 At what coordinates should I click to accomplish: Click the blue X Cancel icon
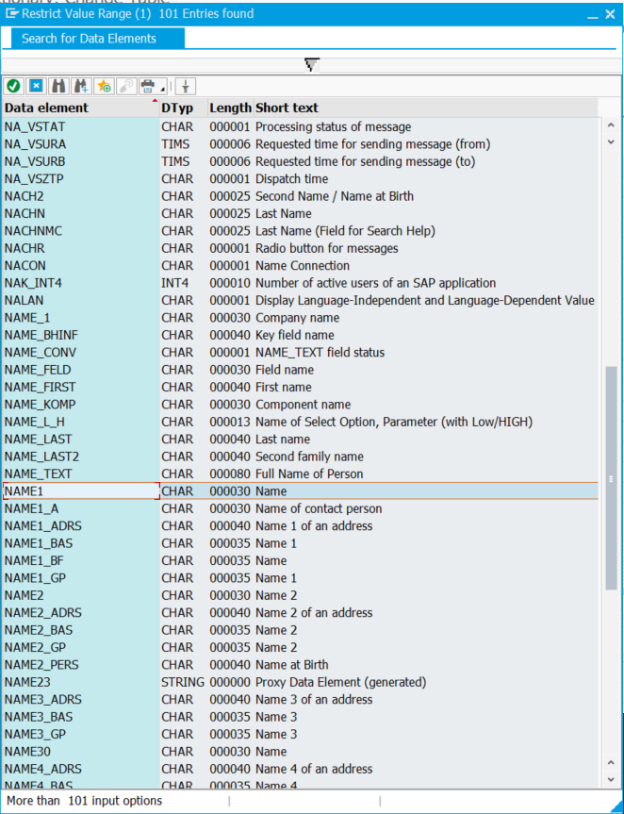(x=36, y=86)
